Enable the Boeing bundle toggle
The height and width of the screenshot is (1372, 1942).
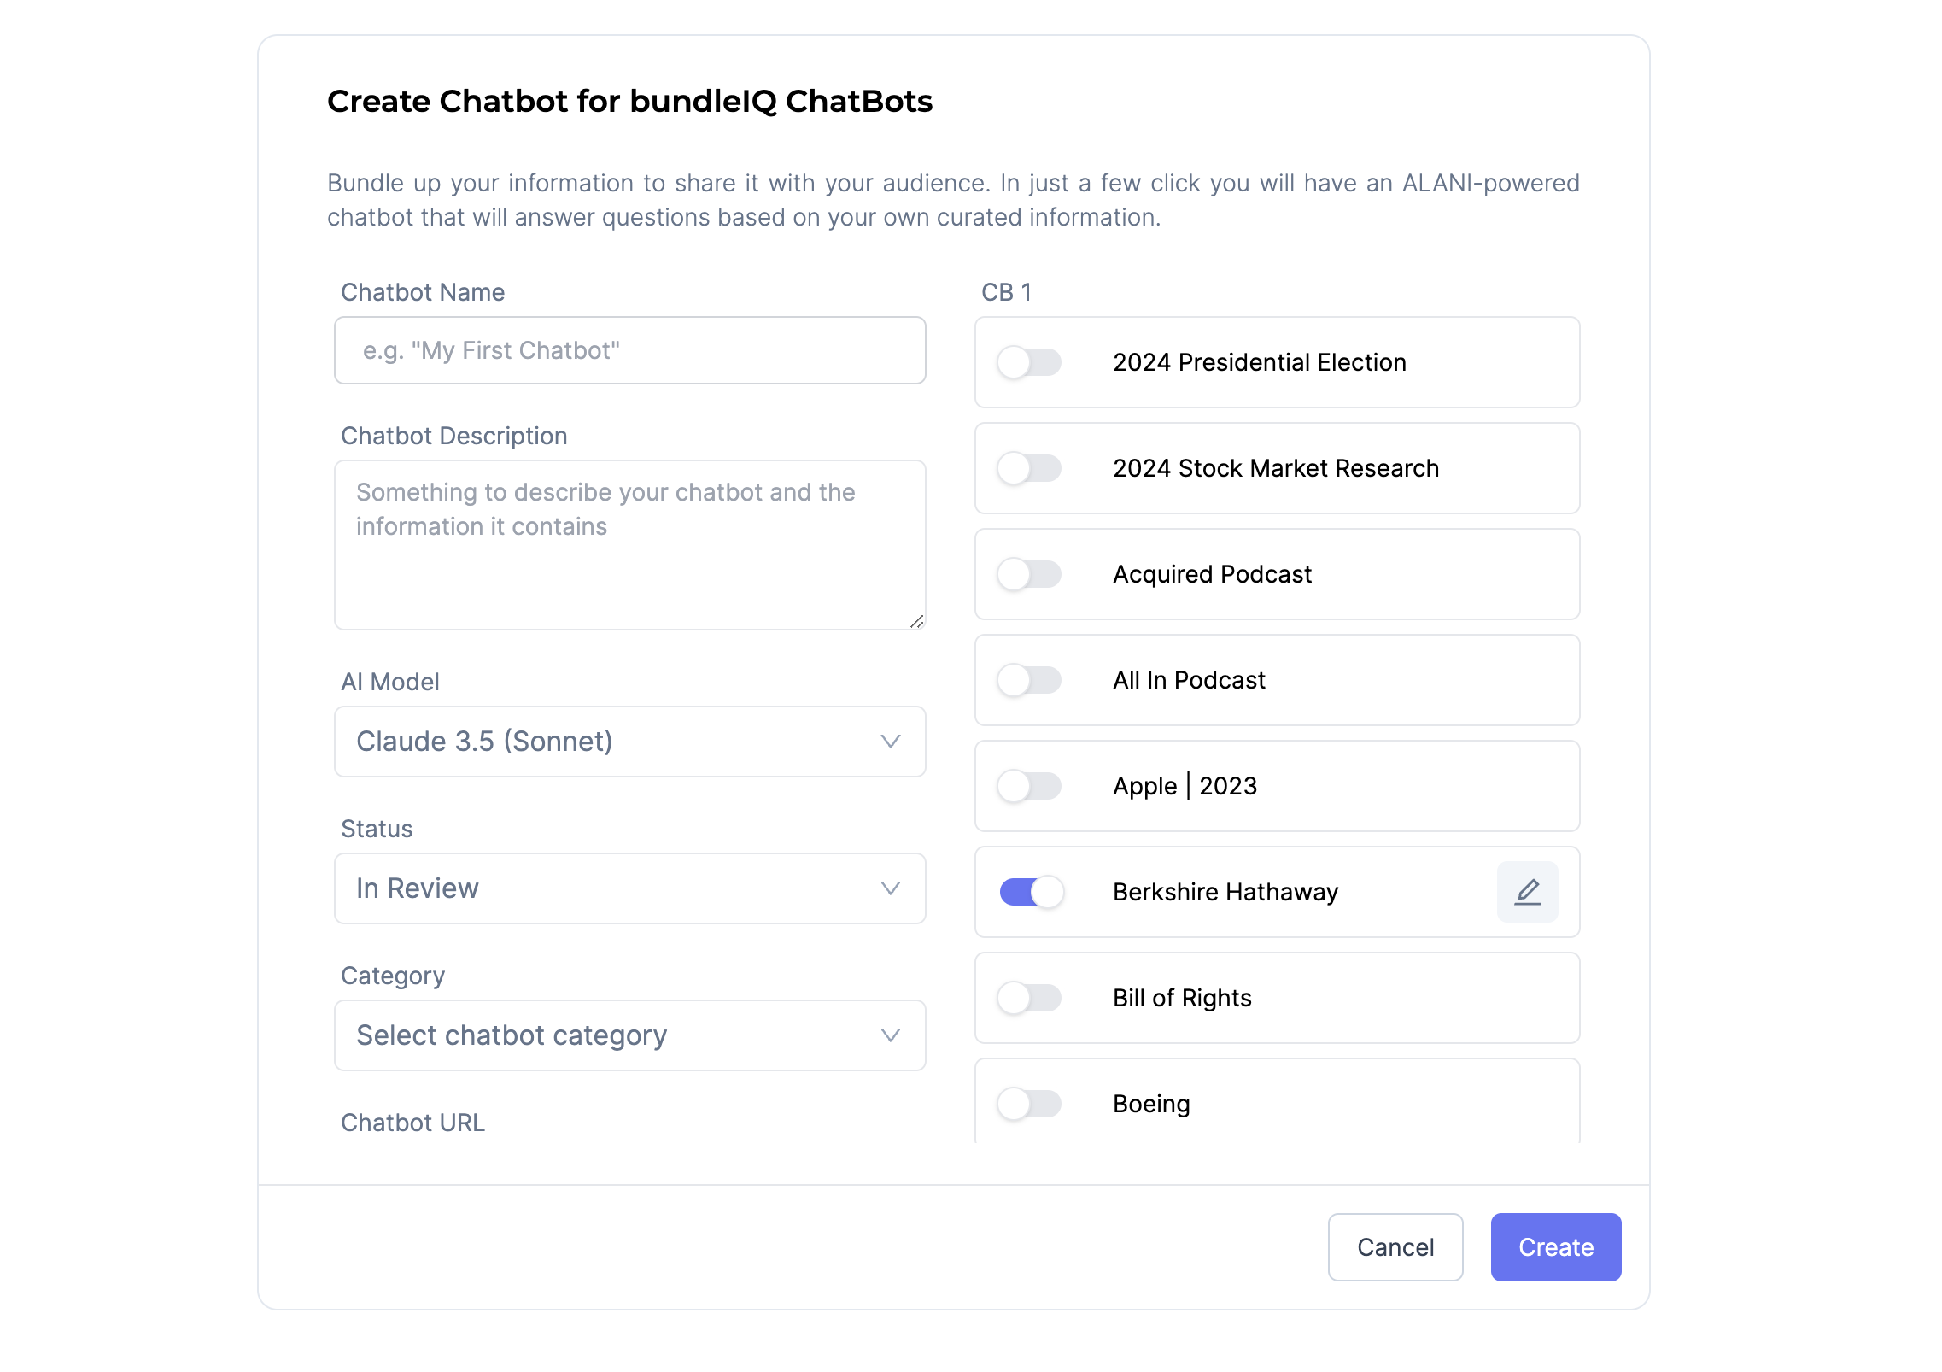pos(1029,1104)
